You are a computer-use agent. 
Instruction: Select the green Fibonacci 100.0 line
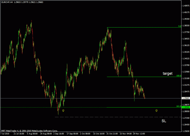point(144,77)
